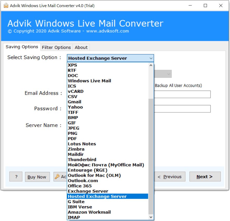230x221 pixels.
Task: Proceed with the Next button
Action: coord(205,177)
